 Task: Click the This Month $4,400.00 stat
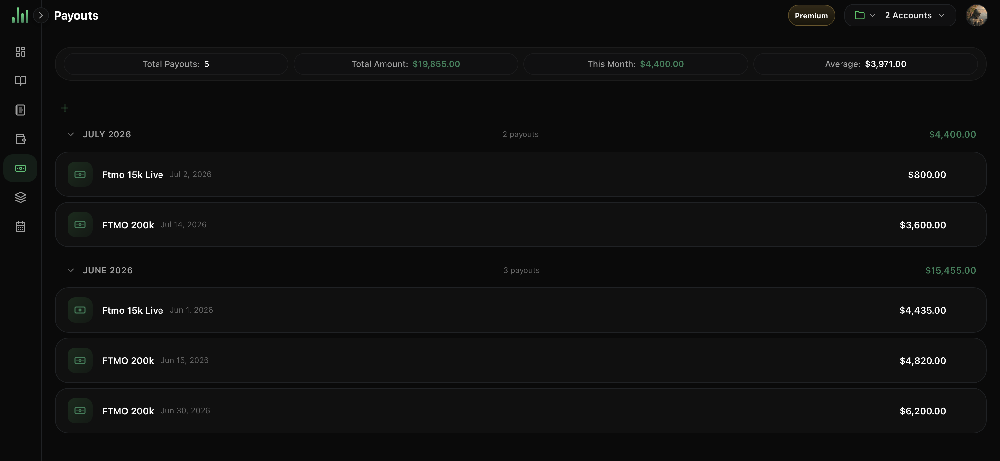click(x=635, y=64)
